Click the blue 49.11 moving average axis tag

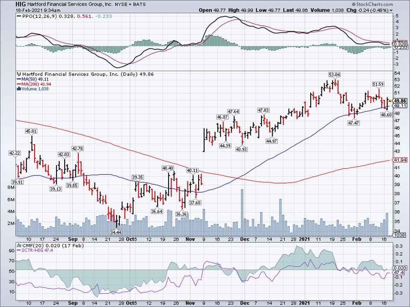400,106
